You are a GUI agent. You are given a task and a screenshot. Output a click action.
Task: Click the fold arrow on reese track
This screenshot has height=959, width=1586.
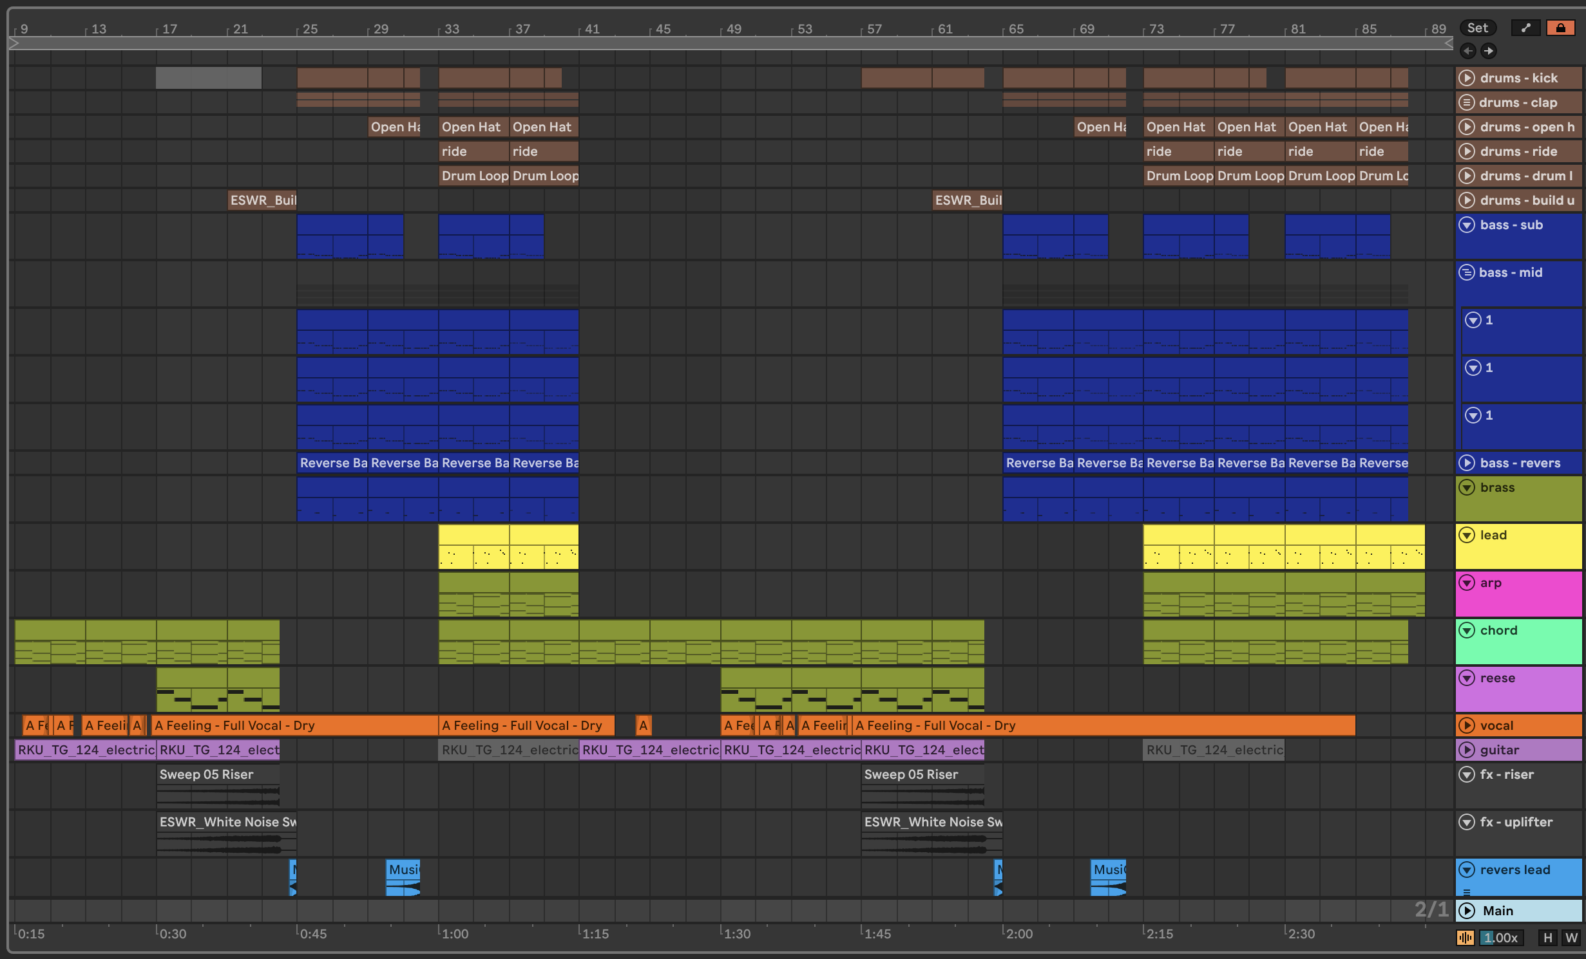[x=1467, y=678]
